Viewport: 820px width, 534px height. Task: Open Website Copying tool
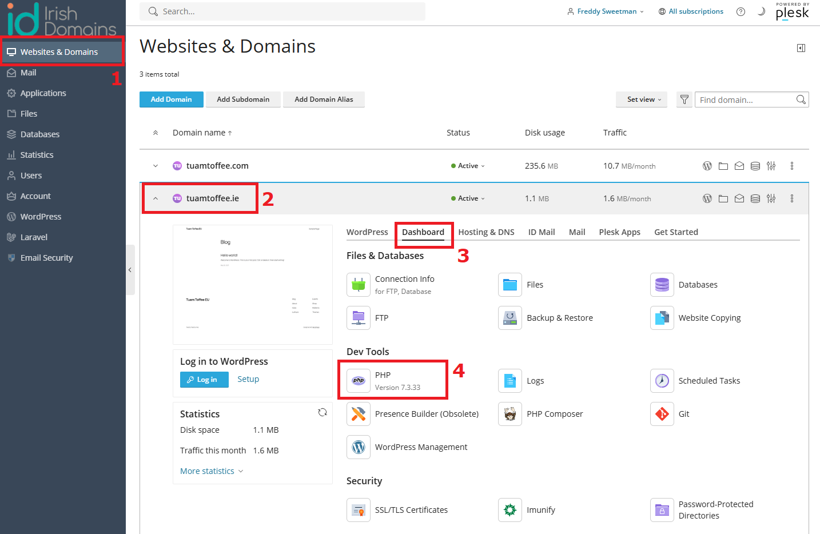coord(695,318)
